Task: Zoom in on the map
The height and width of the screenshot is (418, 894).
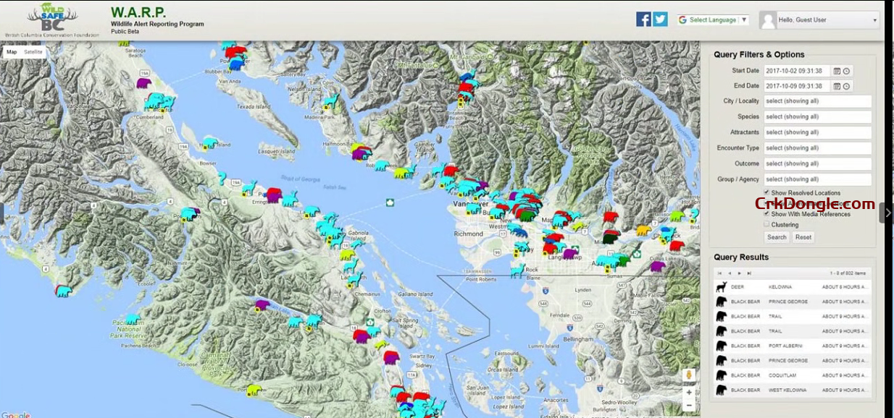Action: click(689, 392)
